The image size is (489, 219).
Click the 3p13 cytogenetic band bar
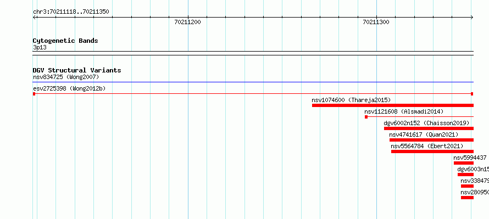pyautogui.click(x=253, y=53)
